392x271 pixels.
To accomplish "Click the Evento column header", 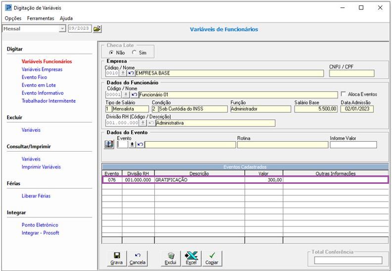I will [x=112, y=173].
